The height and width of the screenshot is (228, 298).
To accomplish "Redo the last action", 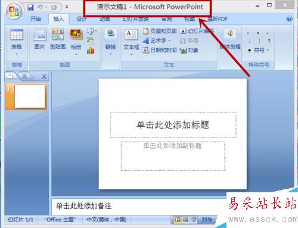I will click(x=54, y=8).
